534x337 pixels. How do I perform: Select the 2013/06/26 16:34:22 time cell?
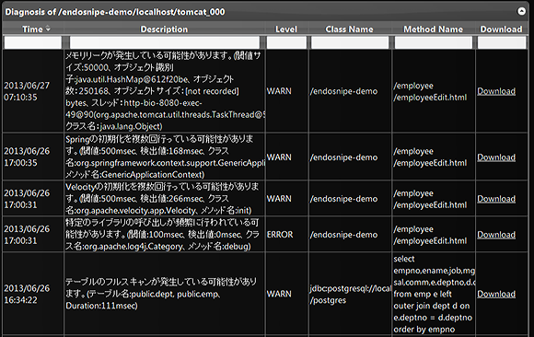[33, 294]
